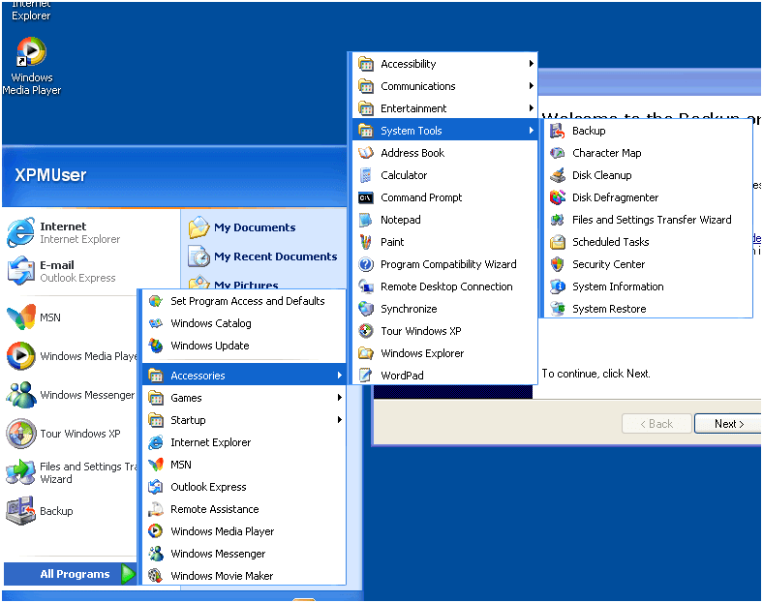Open MSN in Start menu left pane
This screenshot has height=603, width=763.
tap(34, 317)
